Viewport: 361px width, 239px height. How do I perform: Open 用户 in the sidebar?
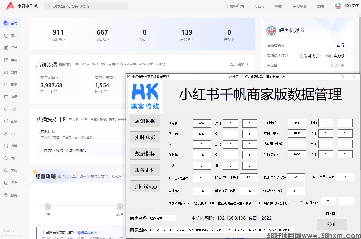click(11, 158)
